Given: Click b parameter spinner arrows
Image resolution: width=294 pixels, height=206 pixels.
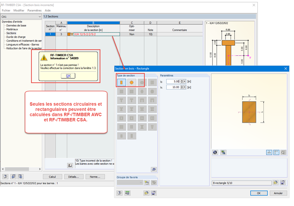Looking at the screenshot, I should click(x=182, y=81).
